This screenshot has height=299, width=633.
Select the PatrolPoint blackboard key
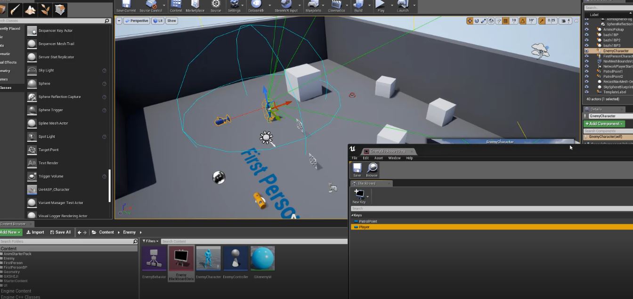pos(368,221)
